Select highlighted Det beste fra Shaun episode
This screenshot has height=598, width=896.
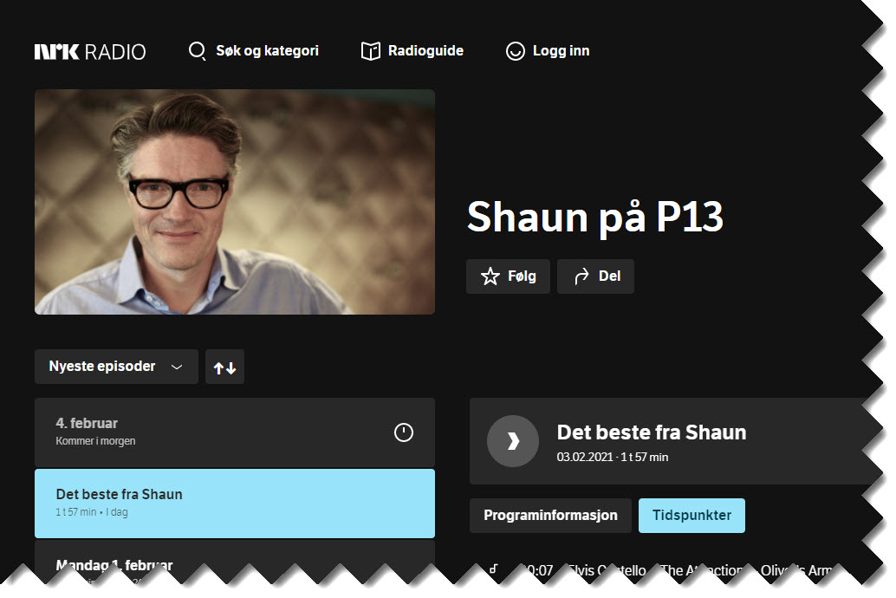(x=235, y=503)
